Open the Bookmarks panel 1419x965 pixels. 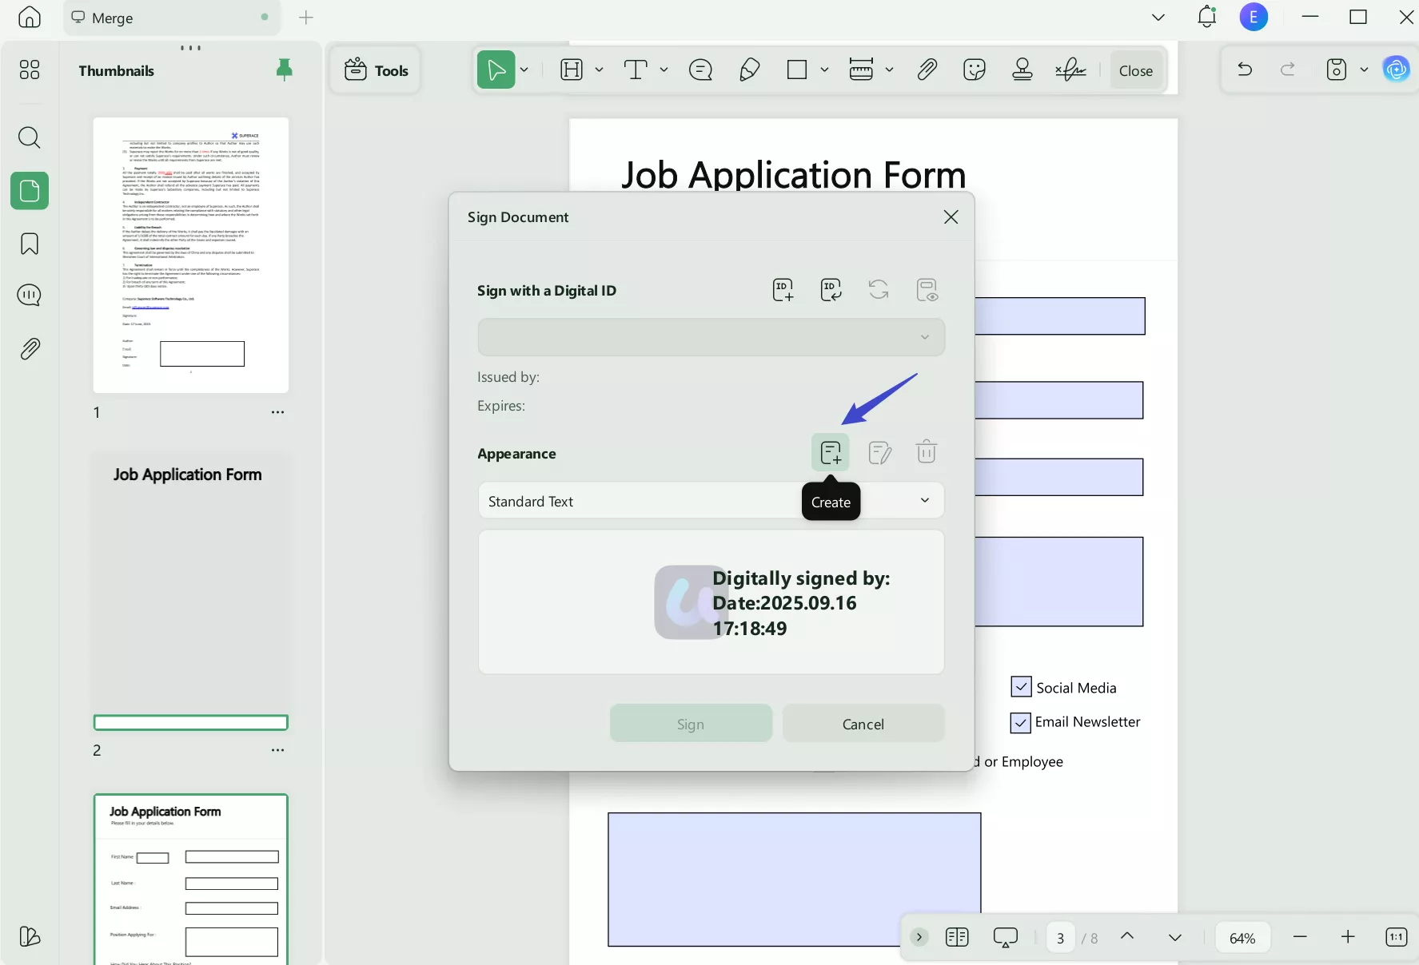point(30,244)
